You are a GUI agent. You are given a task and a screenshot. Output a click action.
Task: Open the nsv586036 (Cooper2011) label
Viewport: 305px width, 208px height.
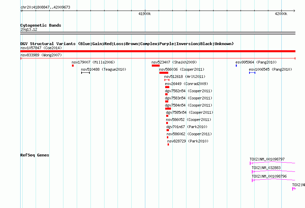[182, 69]
